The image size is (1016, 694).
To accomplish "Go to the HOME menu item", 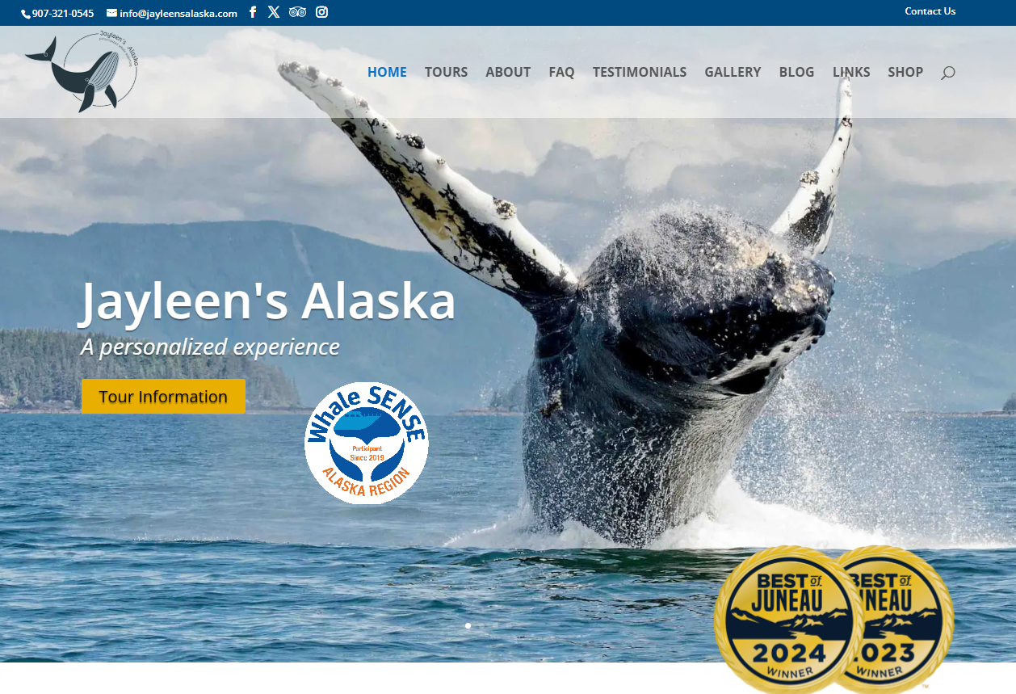I will tap(387, 72).
